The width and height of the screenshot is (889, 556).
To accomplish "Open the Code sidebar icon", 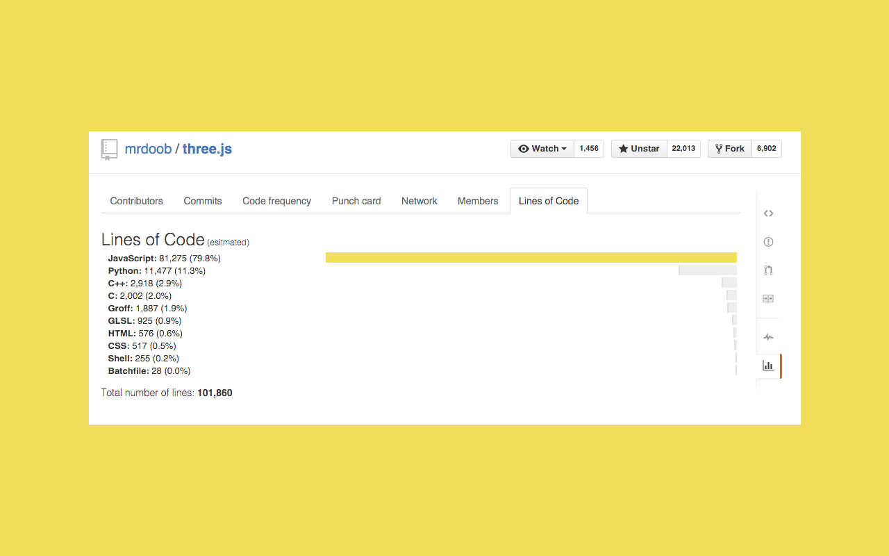I will 768,213.
